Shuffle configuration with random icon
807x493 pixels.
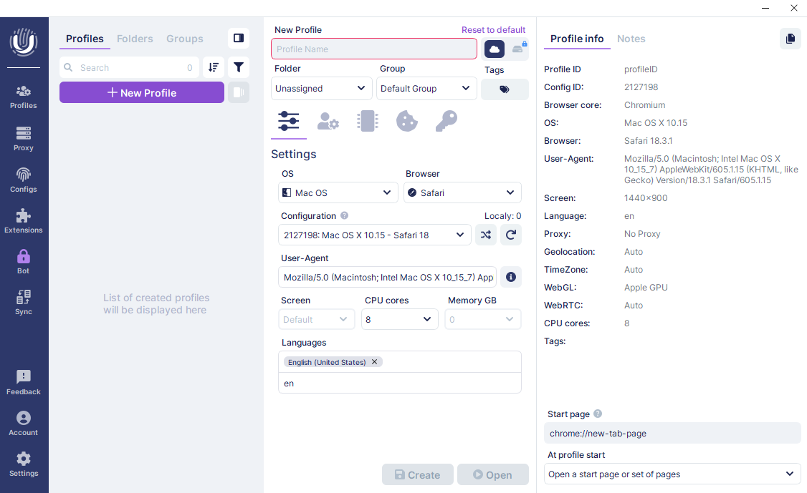tap(486, 235)
